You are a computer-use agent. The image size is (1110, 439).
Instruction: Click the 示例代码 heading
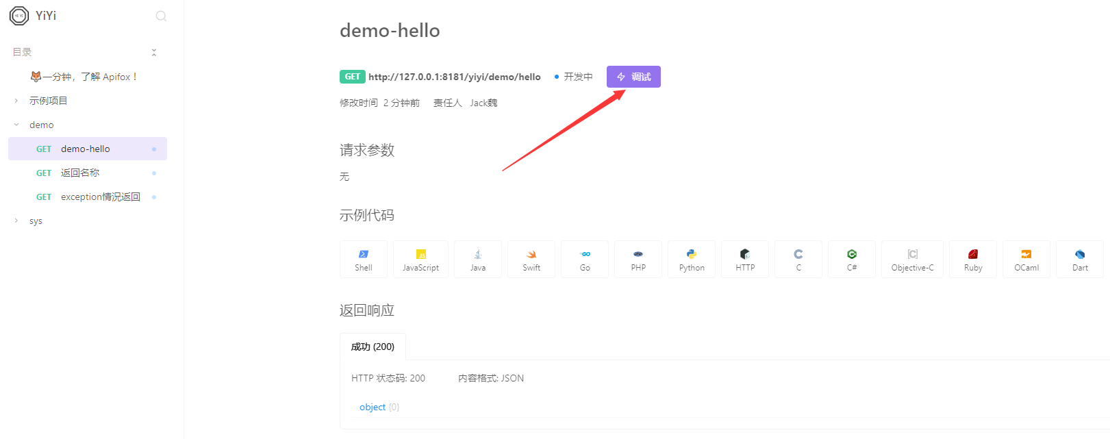[x=367, y=215]
